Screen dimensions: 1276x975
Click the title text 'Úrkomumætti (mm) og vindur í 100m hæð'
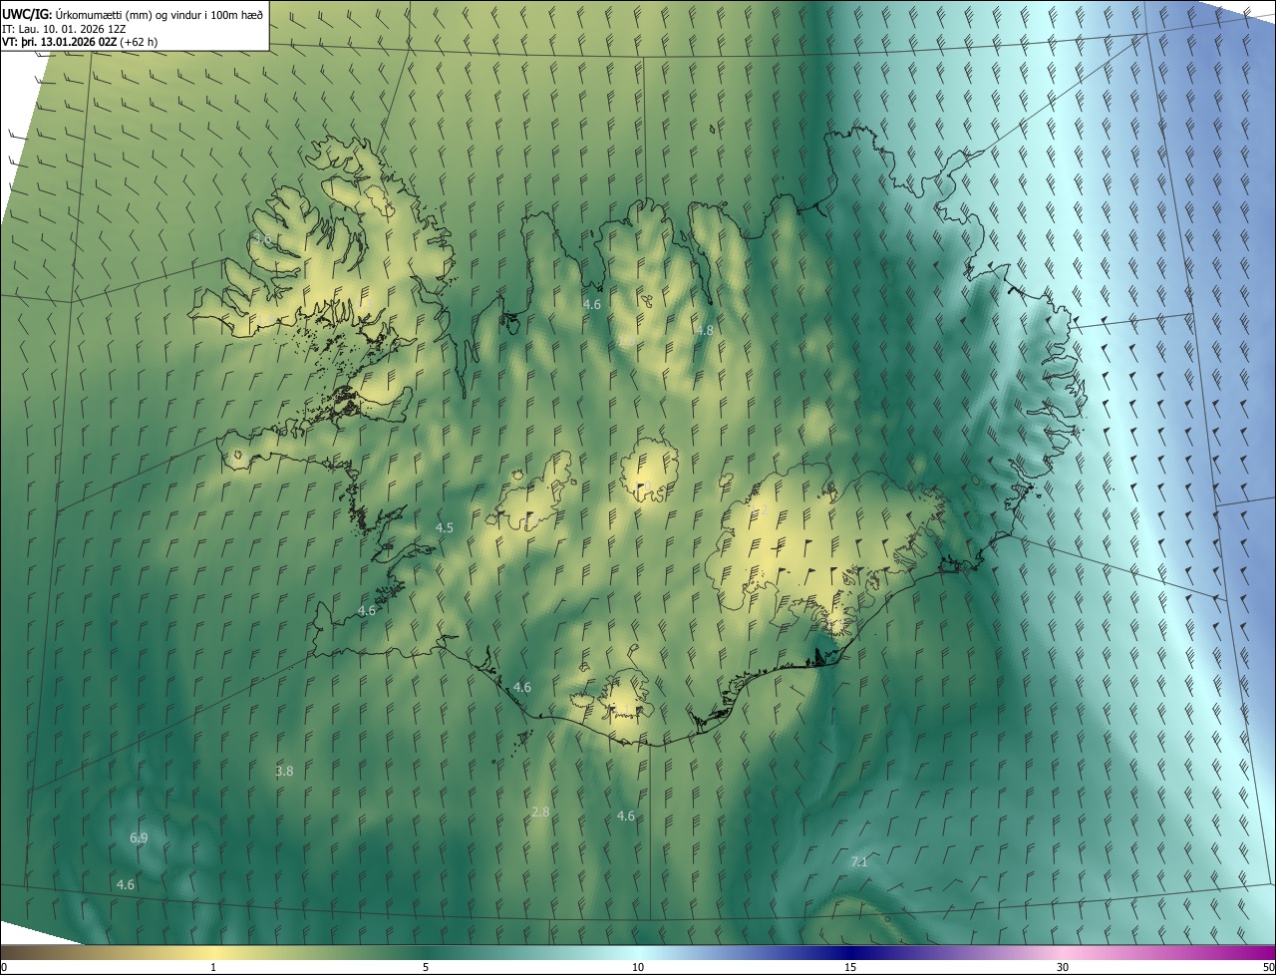159,13
